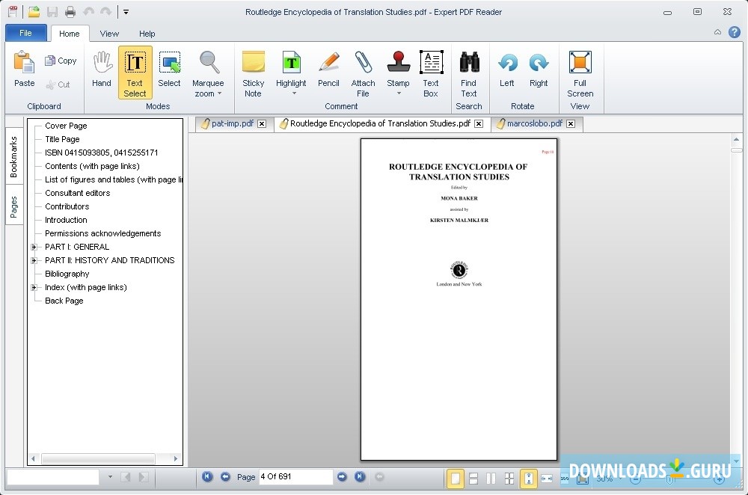The height and width of the screenshot is (495, 748).
Task: Open Find Text binoculars search
Action: (x=469, y=73)
